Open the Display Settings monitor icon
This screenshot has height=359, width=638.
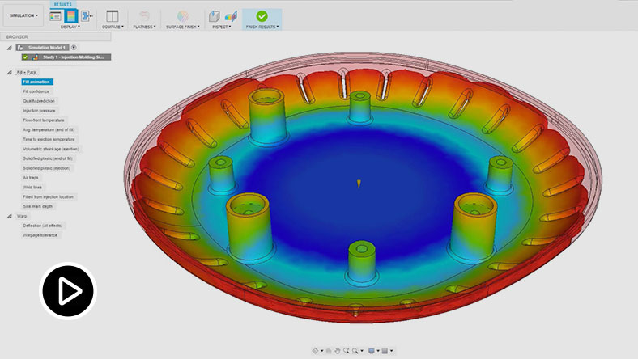(x=371, y=351)
